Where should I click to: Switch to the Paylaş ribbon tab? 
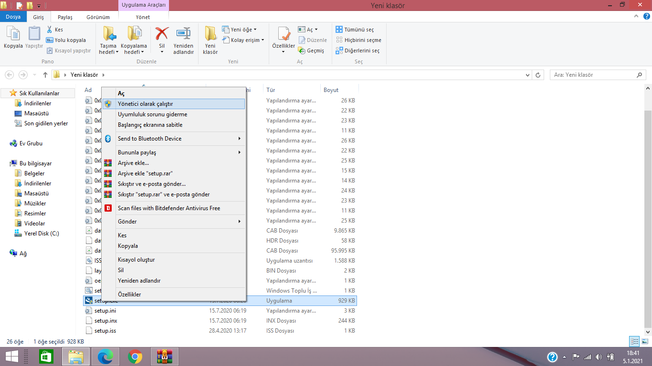[65, 17]
